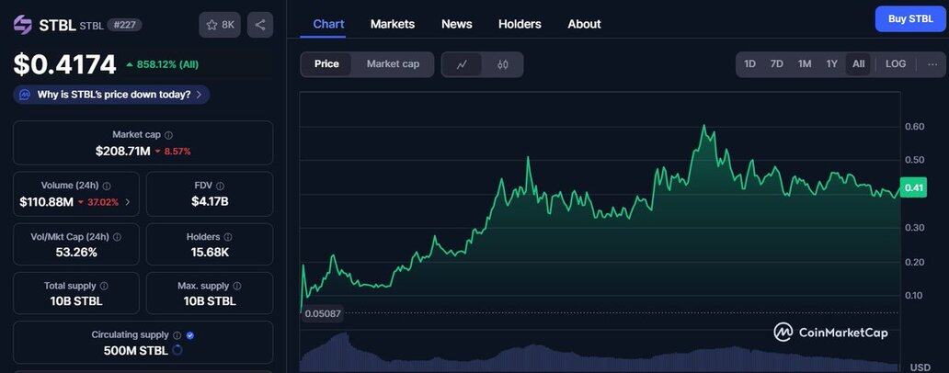Screen dimensions: 949x373
Task: Click the 10B STBL total supply value
Action: (76, 301)
